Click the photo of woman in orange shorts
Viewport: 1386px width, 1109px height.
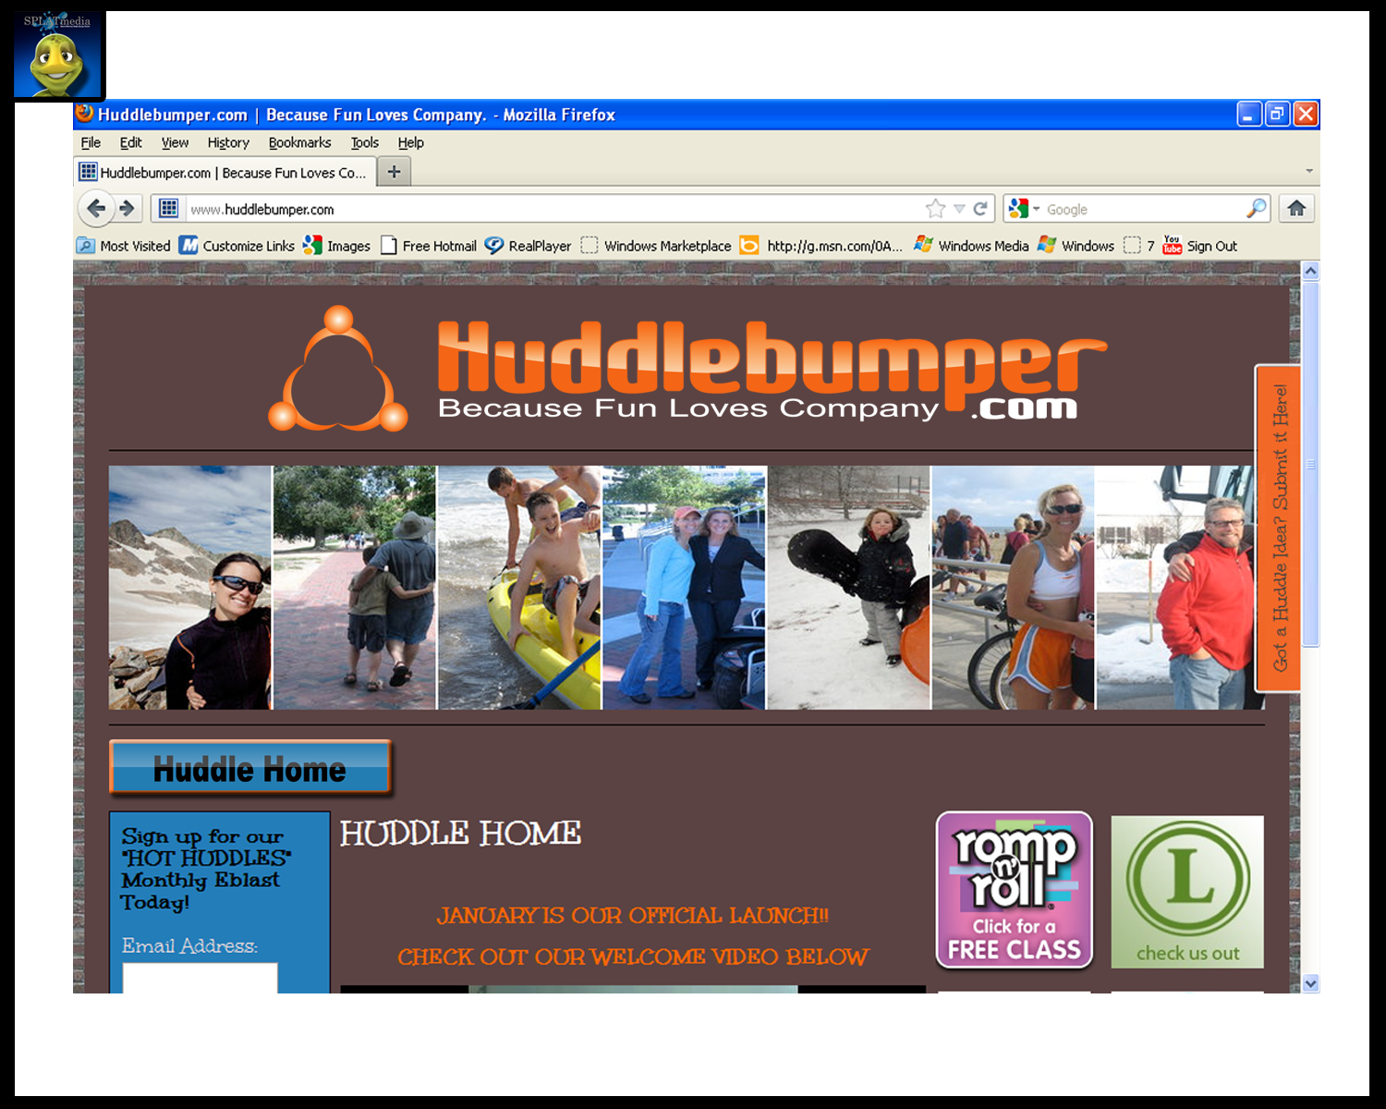1013,588
